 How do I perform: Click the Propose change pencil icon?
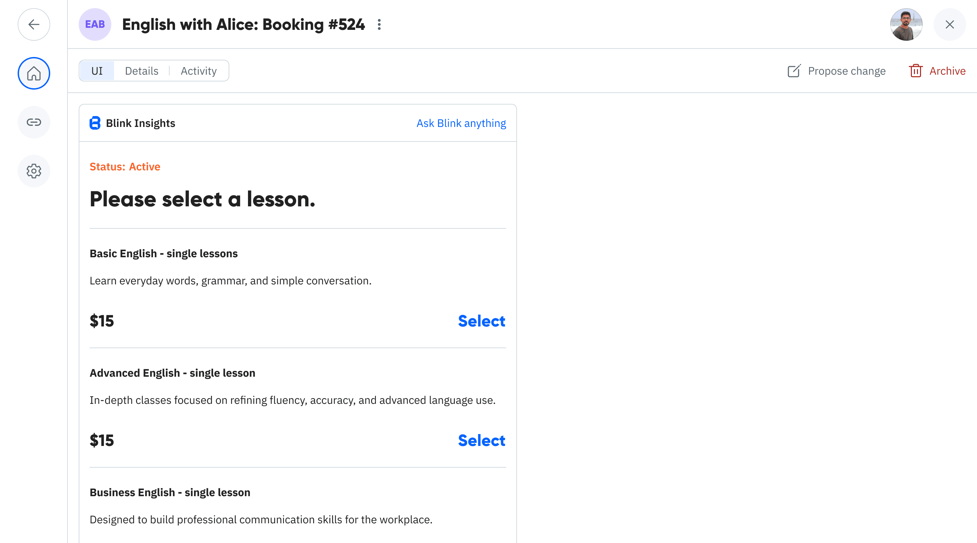[794, 71]
